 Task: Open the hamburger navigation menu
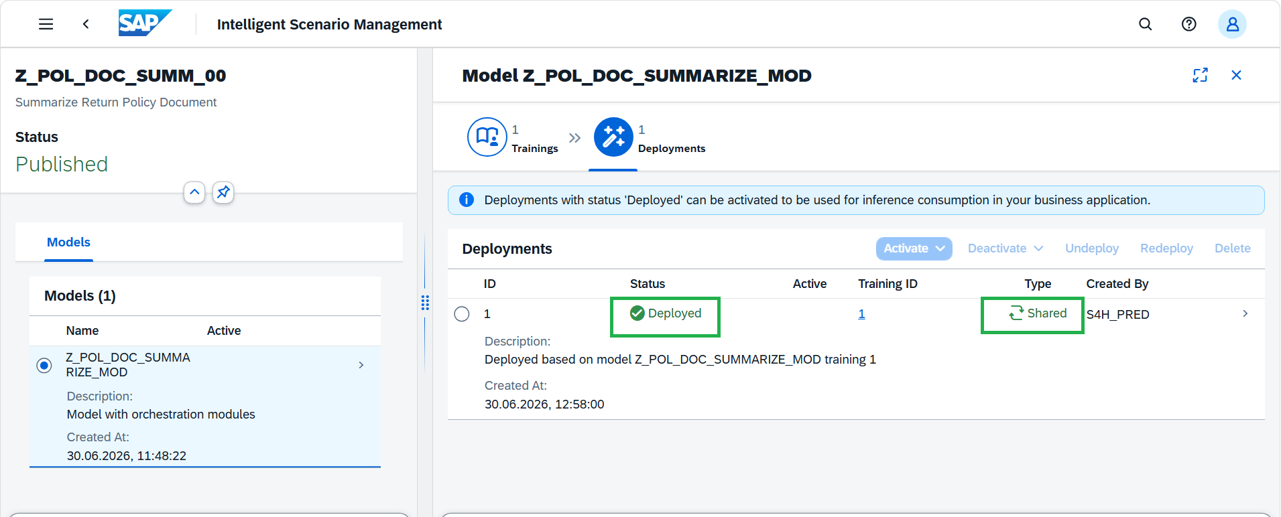coord(46,24)
